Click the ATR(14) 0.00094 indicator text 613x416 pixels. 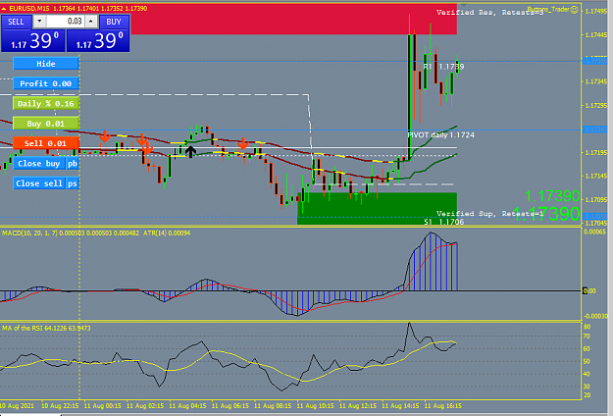[167, 234]
